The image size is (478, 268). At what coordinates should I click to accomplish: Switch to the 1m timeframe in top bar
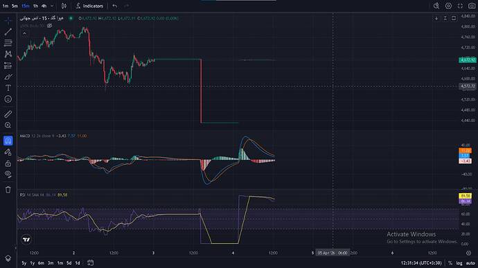(6, 6)
